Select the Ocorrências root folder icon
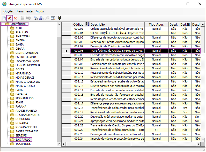206x152 pixels. [x=8, y=24]
